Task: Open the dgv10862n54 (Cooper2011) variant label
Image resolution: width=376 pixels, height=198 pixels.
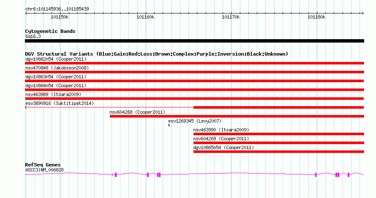Action: click(x=56, y=59)
